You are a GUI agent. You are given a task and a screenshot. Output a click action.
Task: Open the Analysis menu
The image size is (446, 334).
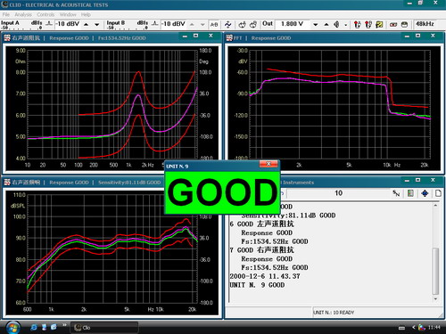point(23,14)
